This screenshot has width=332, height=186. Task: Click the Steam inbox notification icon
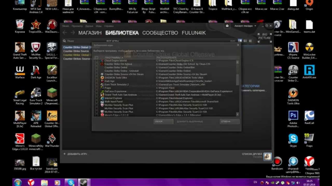pos(227,26)
